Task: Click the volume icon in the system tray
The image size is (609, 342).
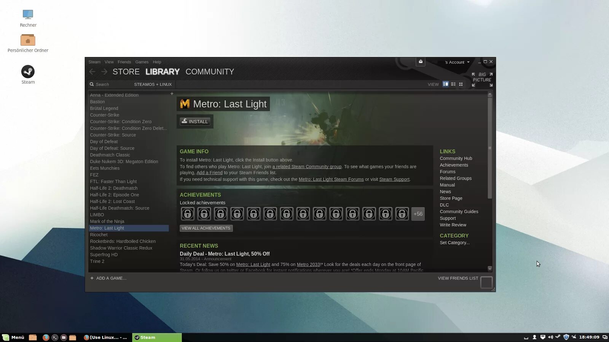Action: pyautogui.click(x=550, y=337)
